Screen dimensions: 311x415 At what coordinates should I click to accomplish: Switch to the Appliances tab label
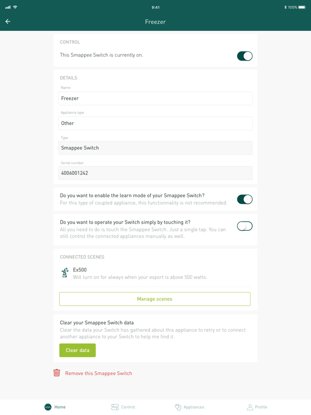click(194, 407)
